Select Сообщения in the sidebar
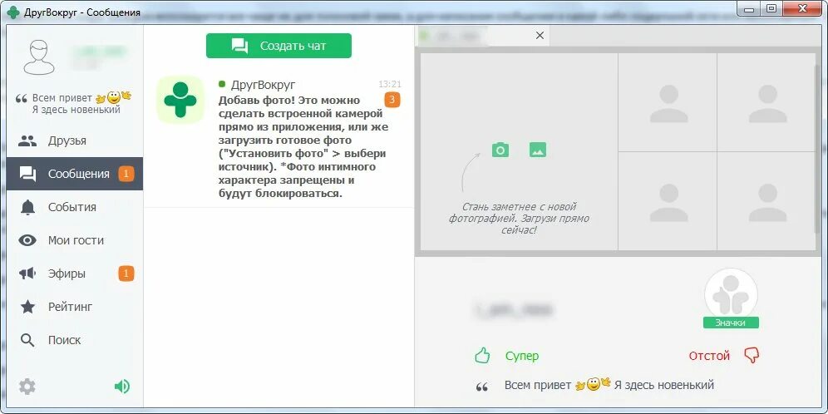This screenshot has width=828, height=414. (x=75, y=174)
